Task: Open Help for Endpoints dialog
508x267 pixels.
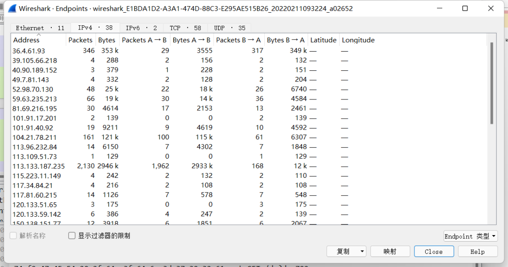Action: click(477, 252)
